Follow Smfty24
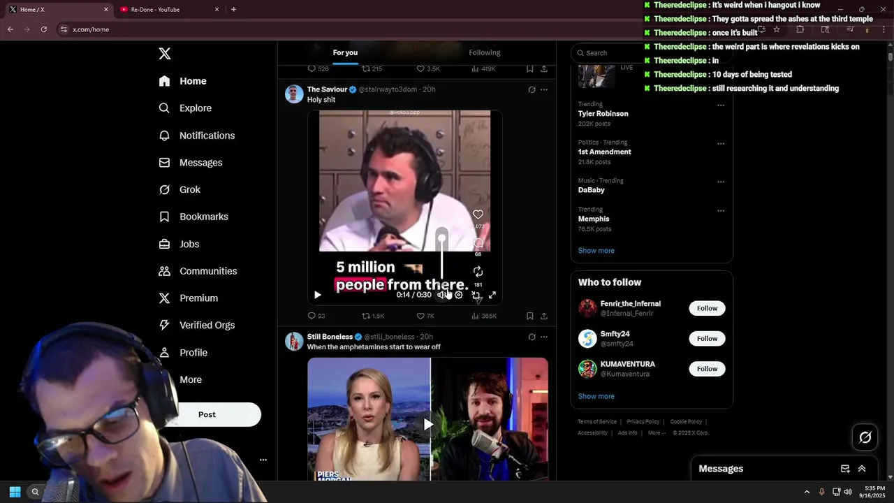 point(707,339)
